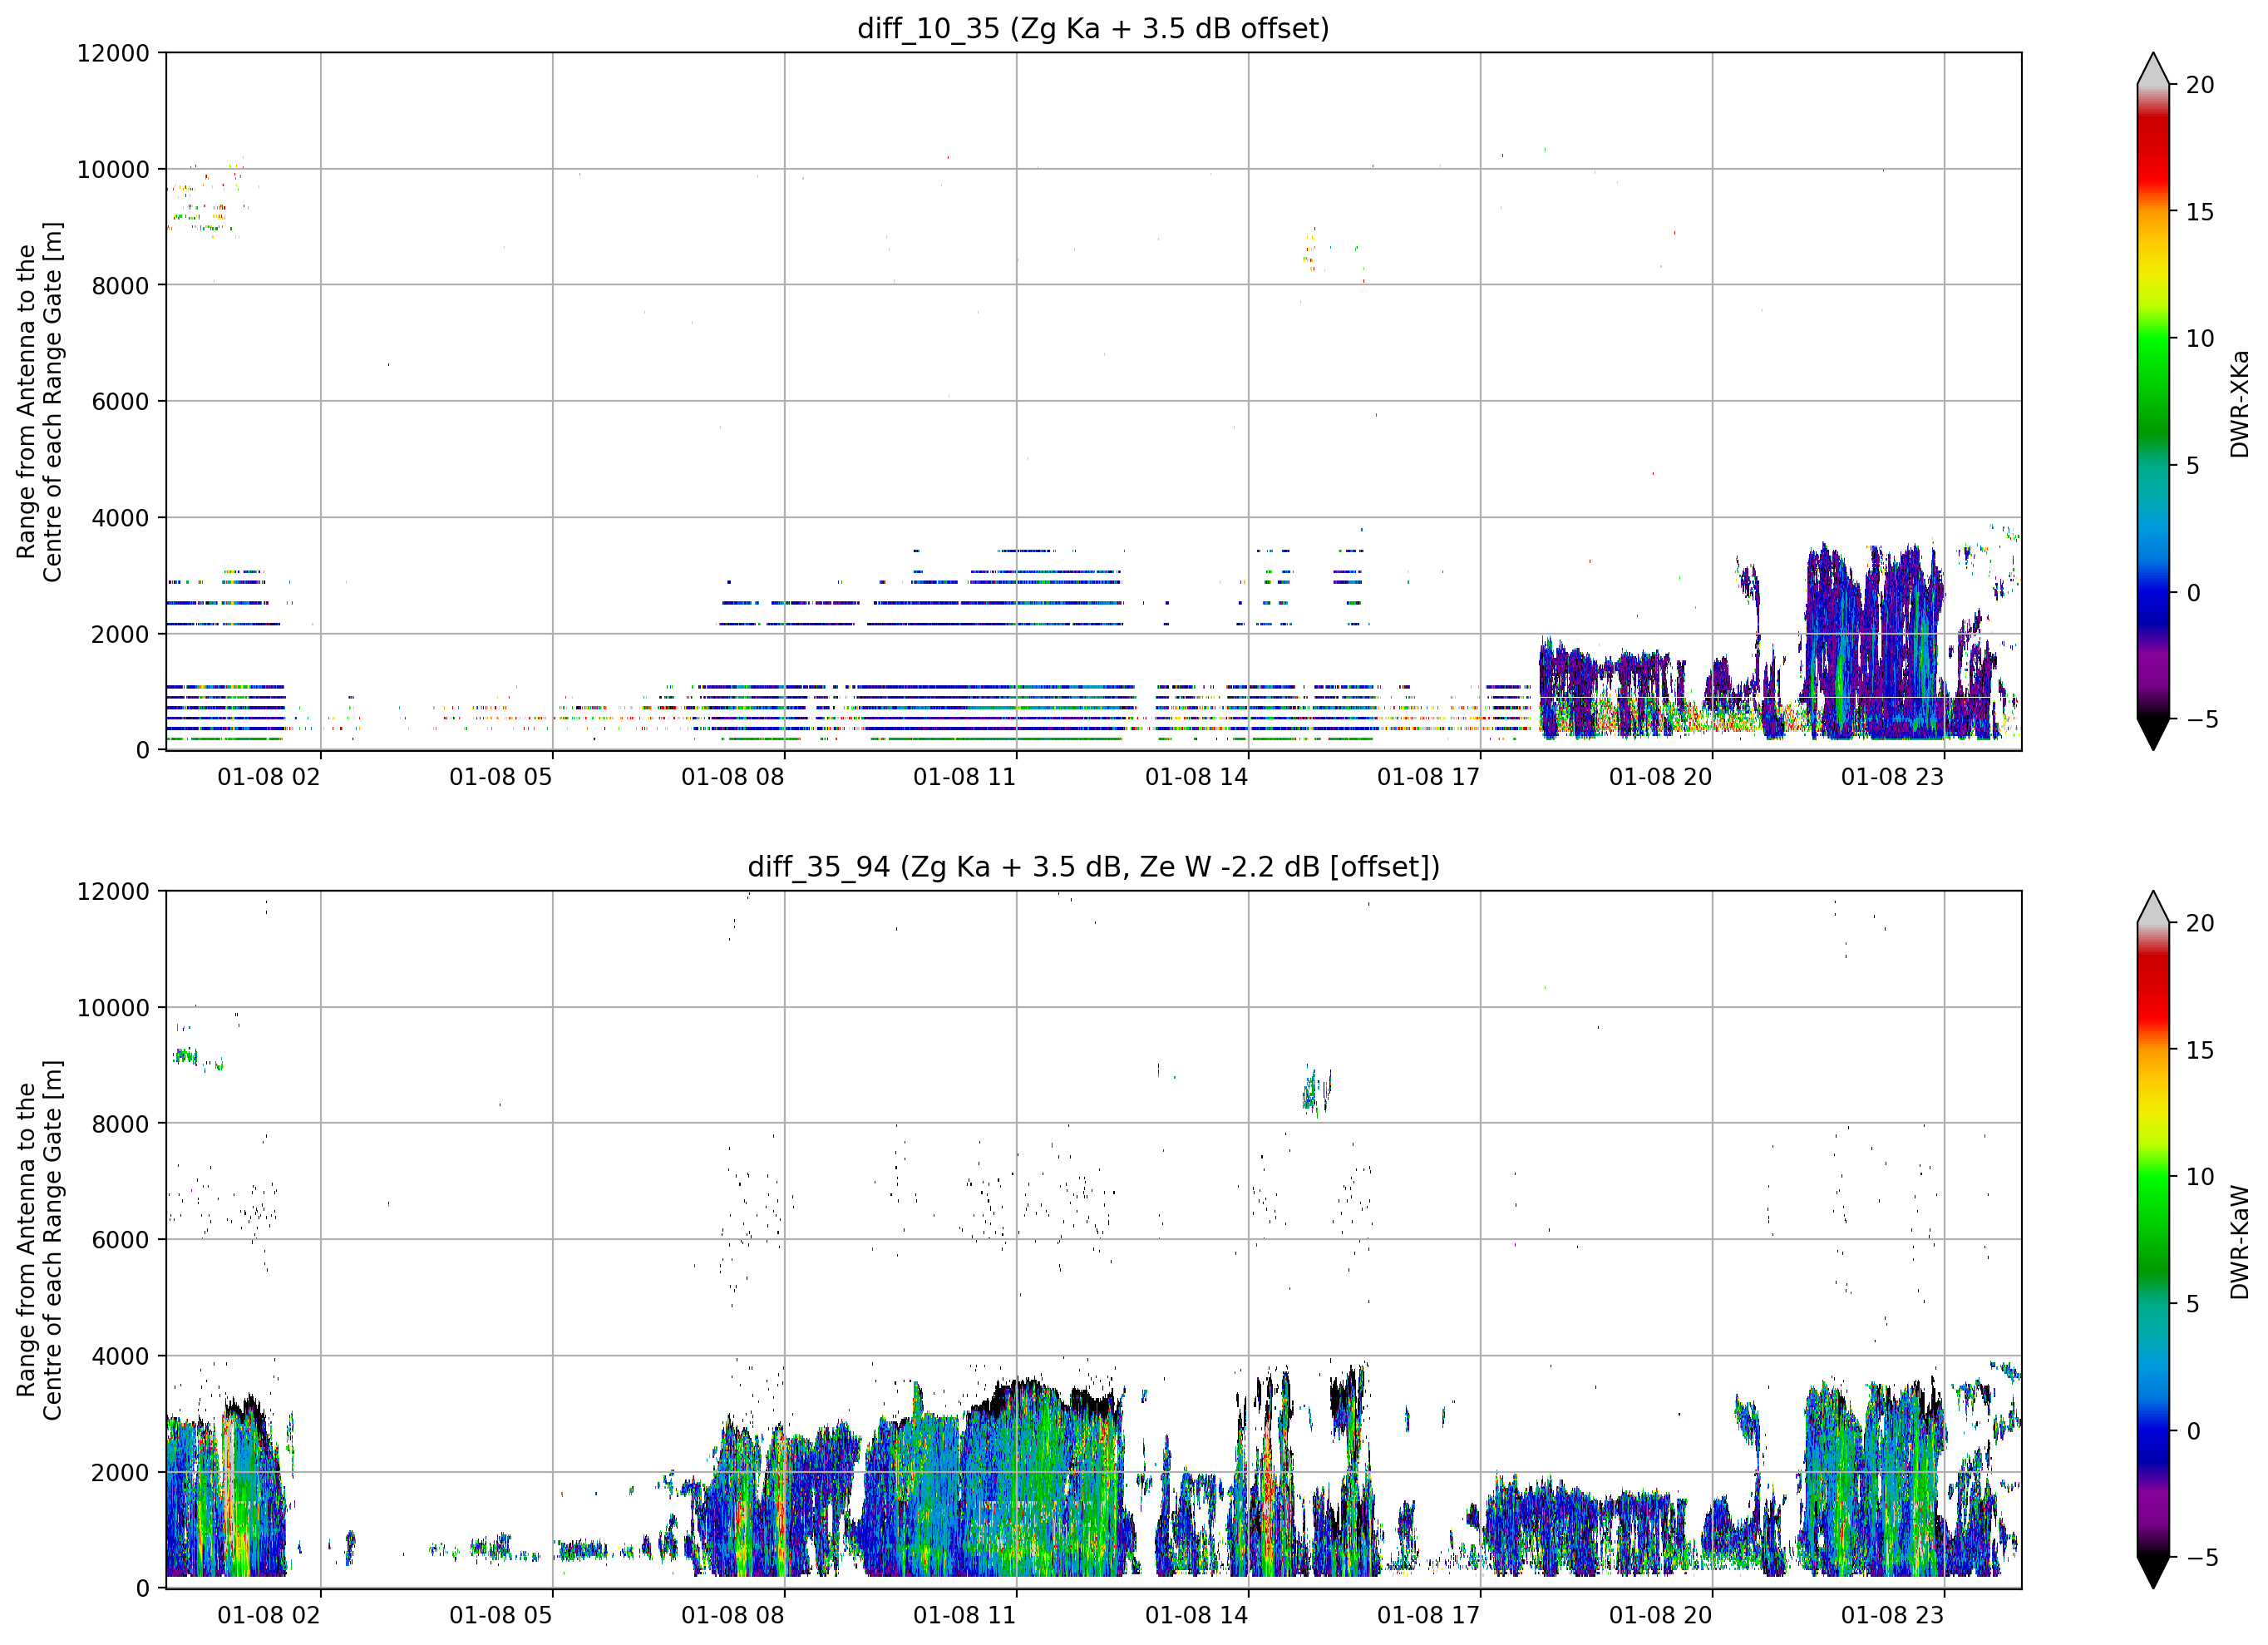Image resolution: width=2268 pixels, height=1645 pixels.
Task: Click the top plot title 'diff_10_35 (Zg Ka + 3.5 dB offset)'
Action: [x=1093, y=28]
